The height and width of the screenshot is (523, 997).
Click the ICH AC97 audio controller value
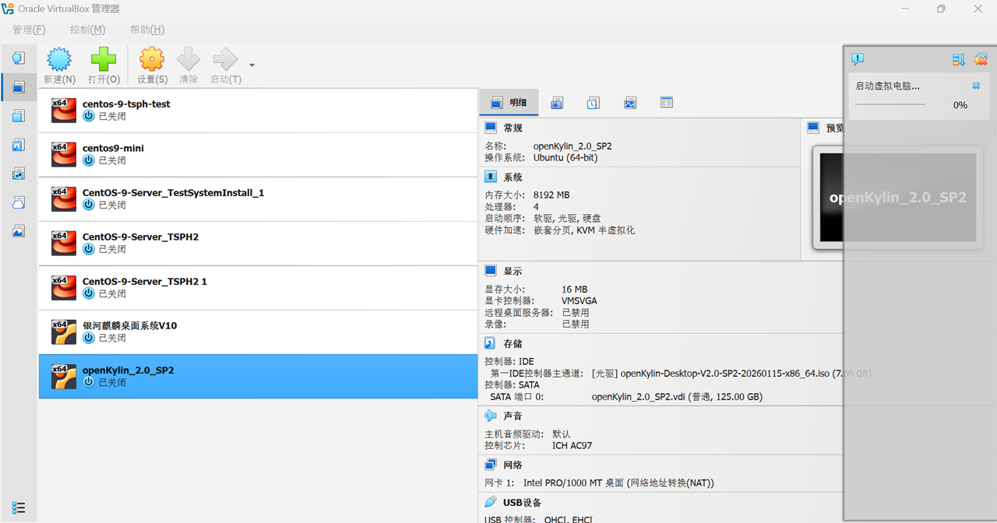click(572, 446)
